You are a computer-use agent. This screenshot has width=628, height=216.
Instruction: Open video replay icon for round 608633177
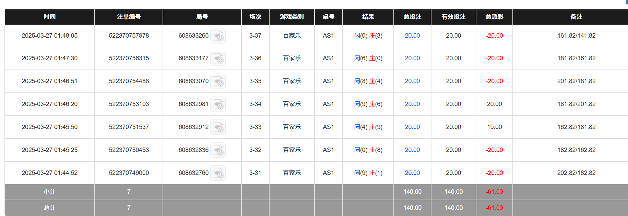[218, 59]
